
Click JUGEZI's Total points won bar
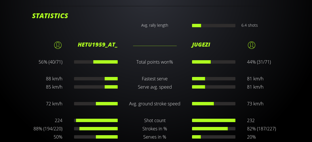click(x=214, y=62)
